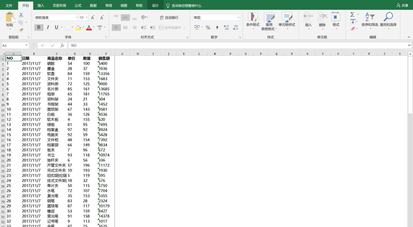Open the 数据 ribbon tab

93,6
